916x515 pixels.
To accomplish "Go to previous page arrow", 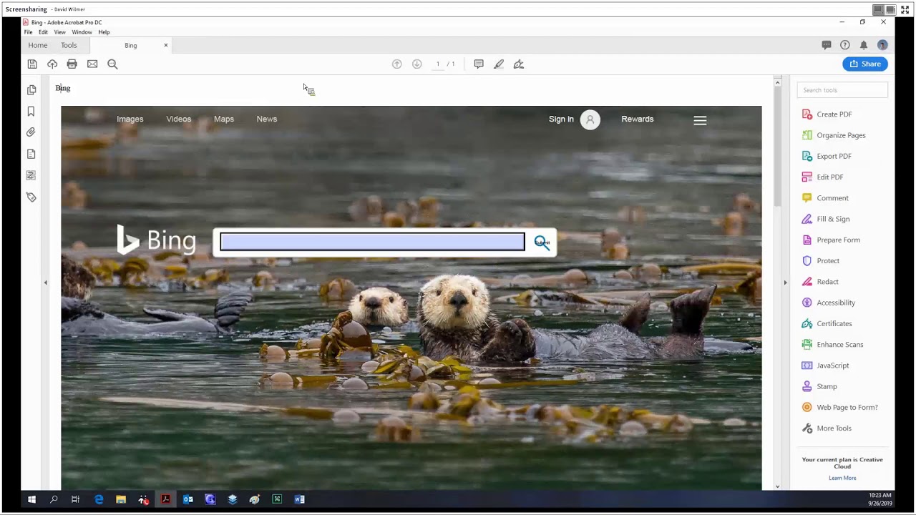I will pos(397,64).
